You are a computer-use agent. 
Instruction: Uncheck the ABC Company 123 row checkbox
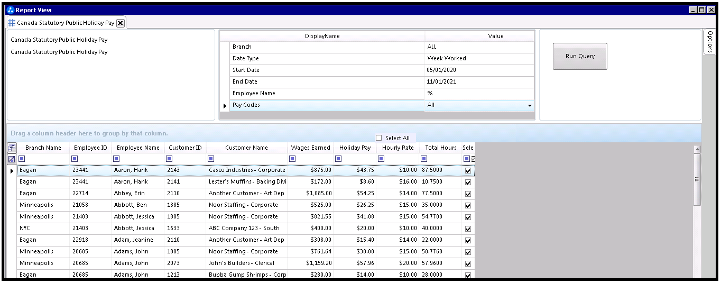(468, 229)
